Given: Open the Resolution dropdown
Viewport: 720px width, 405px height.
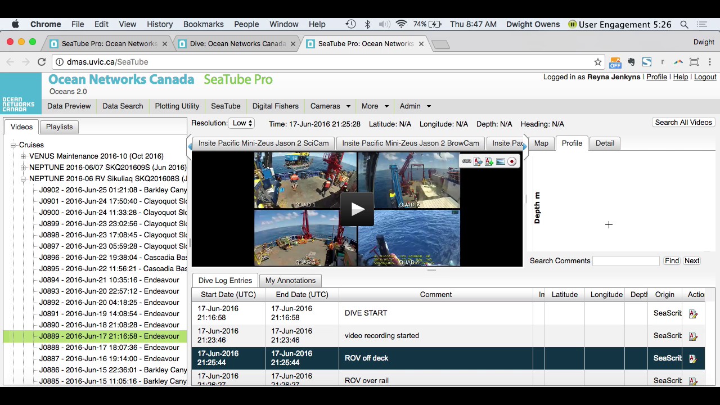Looking at the screenshot, I should point(242,123).
